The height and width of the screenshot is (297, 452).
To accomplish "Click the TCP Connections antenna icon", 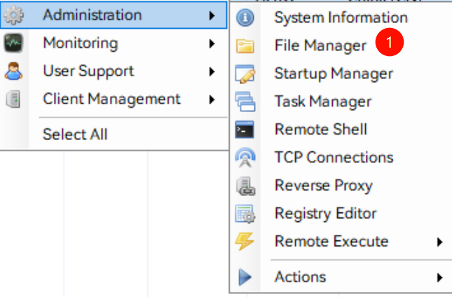I will [x=245, y=158].
